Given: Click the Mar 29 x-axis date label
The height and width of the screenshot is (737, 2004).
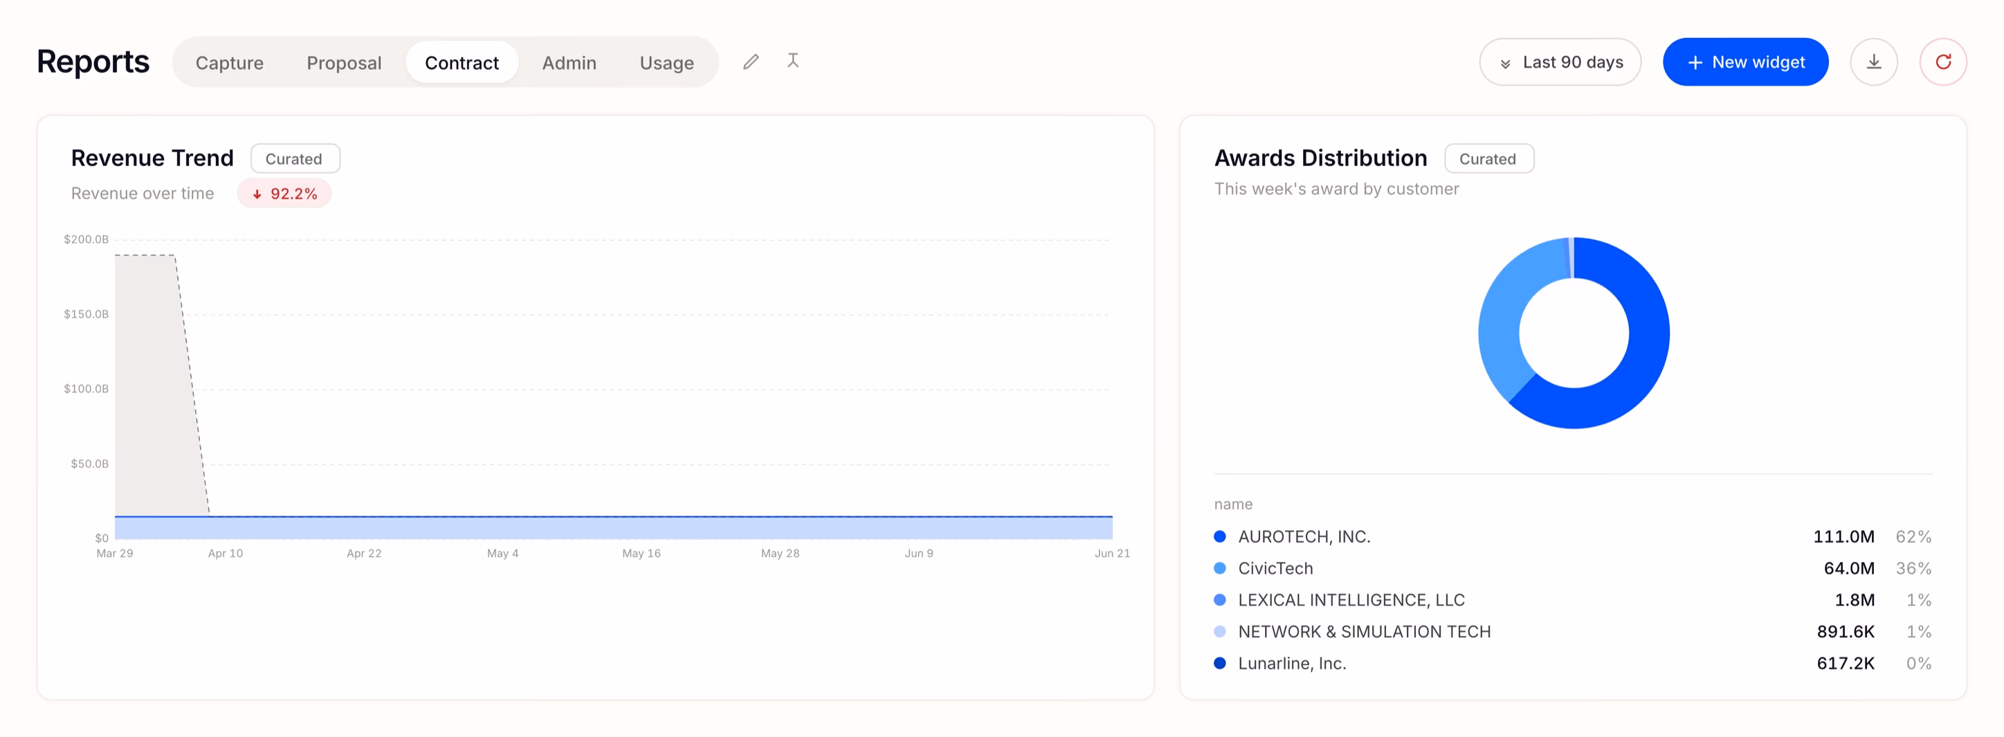Looking at the screenshot, I should [x=114, y=554].
